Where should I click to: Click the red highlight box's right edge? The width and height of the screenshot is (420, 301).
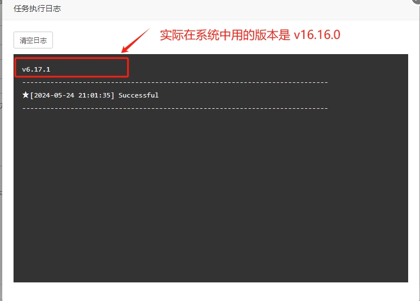pos(128,68)
